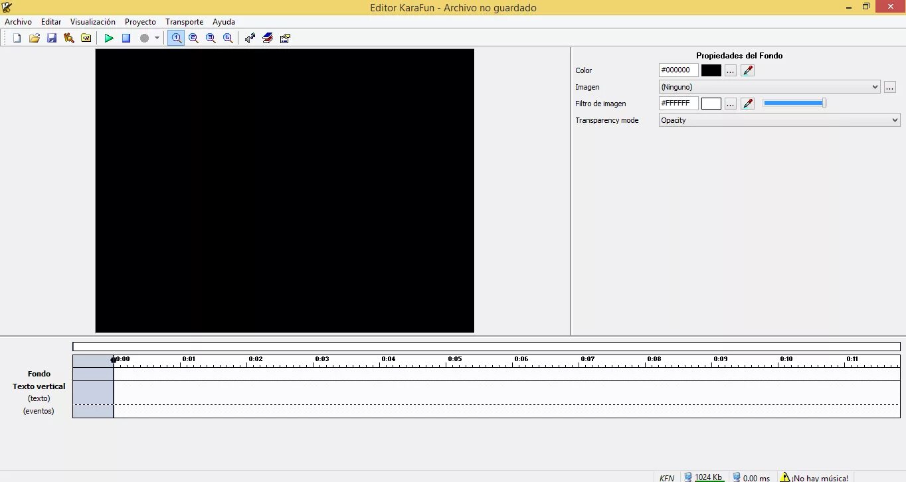Click the 0:05 mark on timeline ruler
906x482 pixels.
(454, 359)
